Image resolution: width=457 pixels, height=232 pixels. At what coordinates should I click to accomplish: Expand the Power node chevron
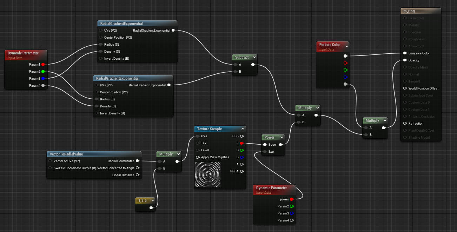tap(282, 137)
